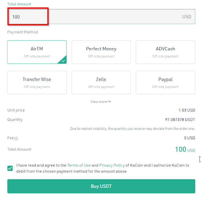The height and width of the screenshot is (198, 201).
Task: Choose ADVCash as payment method
Action: pos(165,52)
